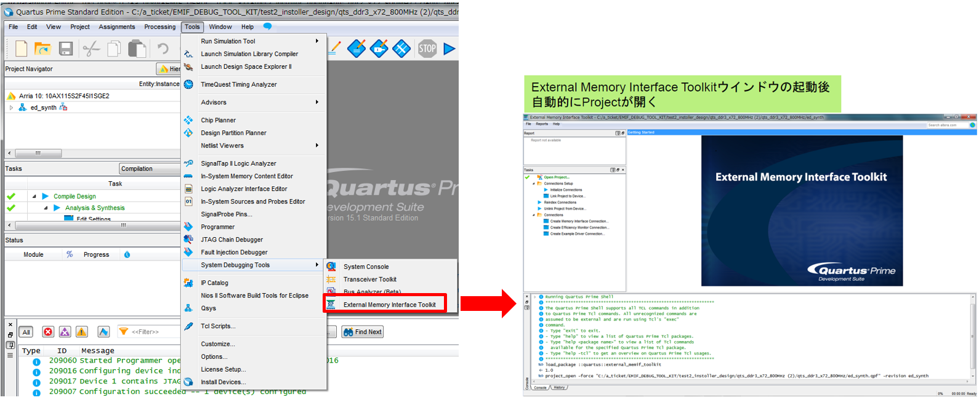Click the Stop Processing icon
The image size is (979, 400).
(427, 49)
